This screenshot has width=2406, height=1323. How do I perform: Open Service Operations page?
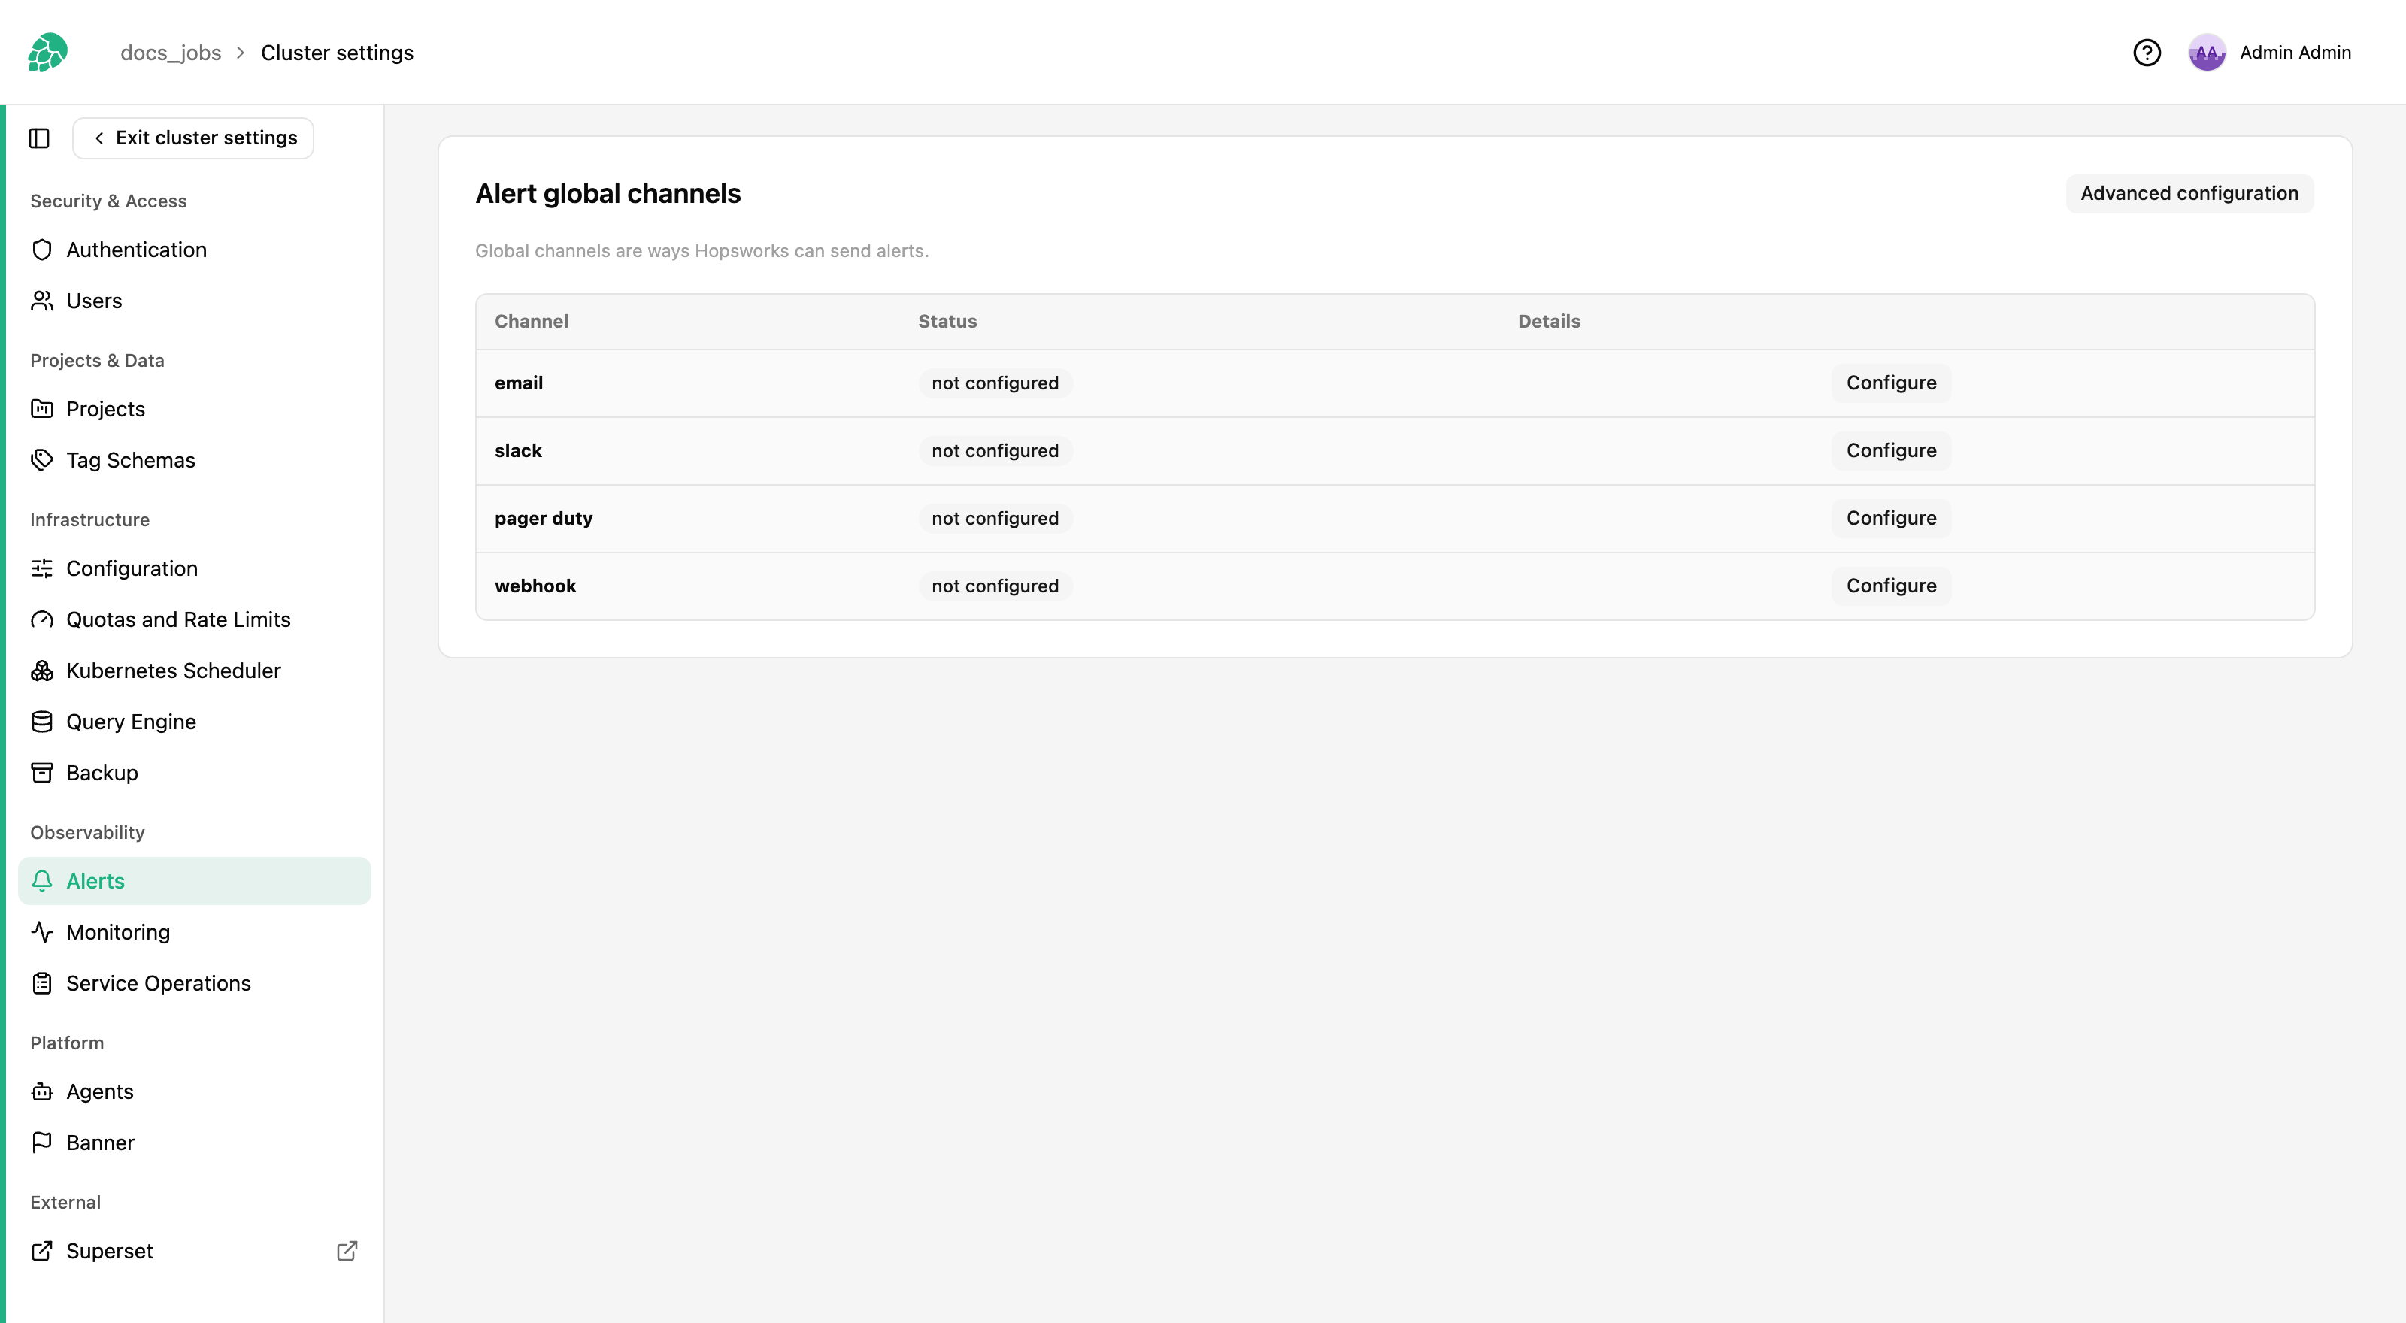194,983
